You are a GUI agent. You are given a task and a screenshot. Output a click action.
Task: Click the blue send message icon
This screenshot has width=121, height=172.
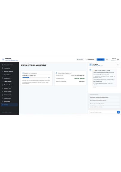pyautogui.click(x=118, y=112)
